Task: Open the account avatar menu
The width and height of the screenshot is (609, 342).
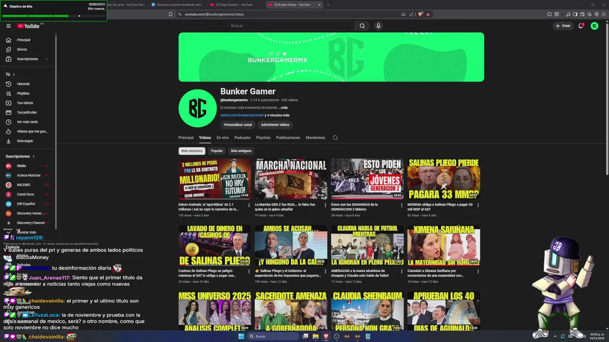Action: pyautogui.click(x=594, y=26)
